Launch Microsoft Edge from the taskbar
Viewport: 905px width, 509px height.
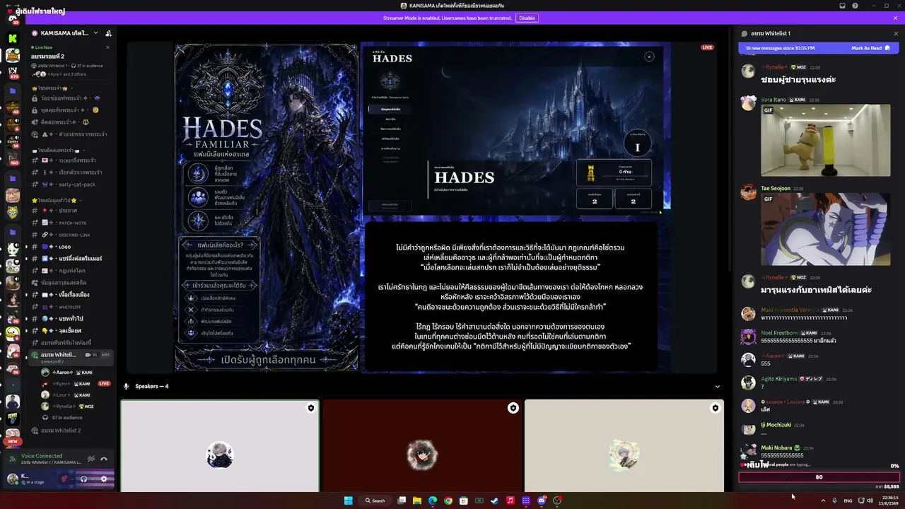pyautogui.click(x=433, y=501)
